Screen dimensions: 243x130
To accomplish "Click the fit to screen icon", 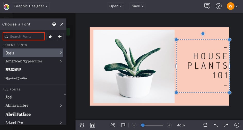I will pos(112,125).
